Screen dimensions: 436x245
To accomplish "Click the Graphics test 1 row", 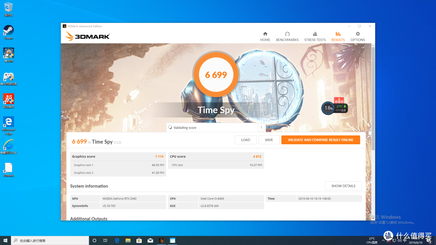I will coord(118,165).
